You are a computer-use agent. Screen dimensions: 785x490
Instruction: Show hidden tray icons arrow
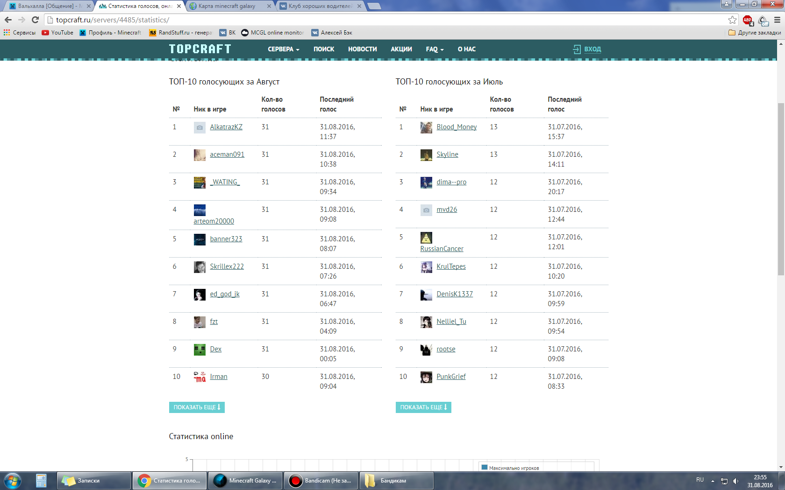[x=713, y=481]
